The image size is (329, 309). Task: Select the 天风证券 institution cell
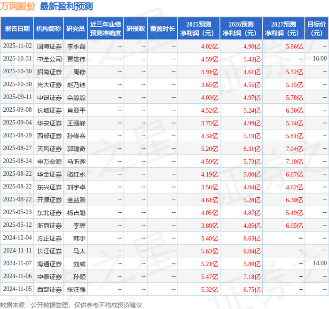tap(49, 148)
